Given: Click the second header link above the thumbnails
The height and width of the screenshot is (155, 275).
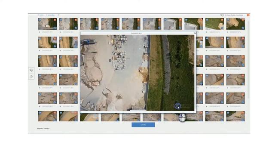Looking at the screenshot, I should pos(50,15).
